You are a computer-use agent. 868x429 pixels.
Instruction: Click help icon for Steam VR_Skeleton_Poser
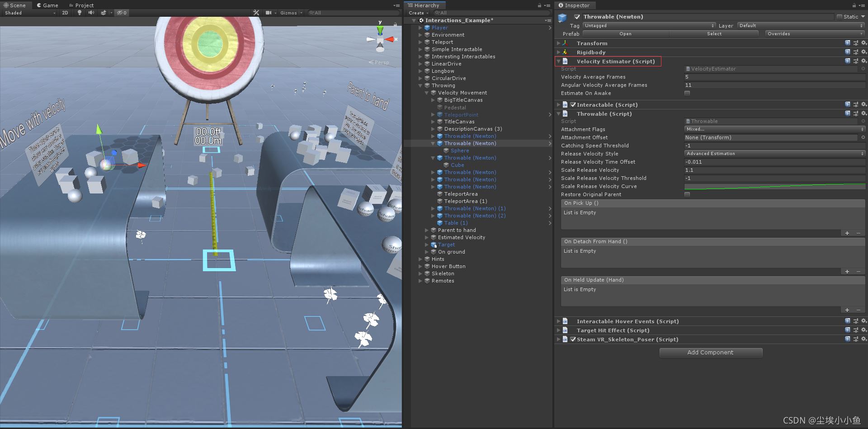[x=848, y=339]
